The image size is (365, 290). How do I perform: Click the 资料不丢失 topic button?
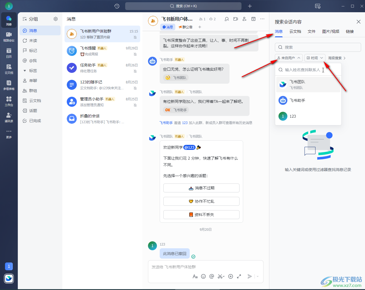(x=201, y=215)
